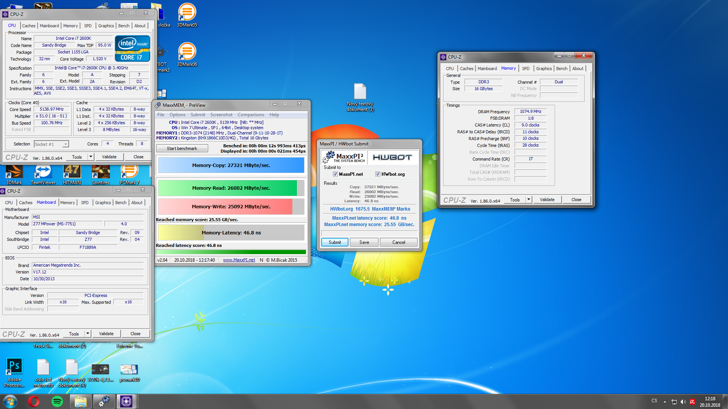Open the 3DMark05 desktop shortcut
This screenshot has height=409, width=728.
187,15
